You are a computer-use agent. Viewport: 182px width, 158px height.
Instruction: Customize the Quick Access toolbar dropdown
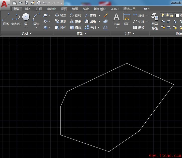tap(62, 3)
